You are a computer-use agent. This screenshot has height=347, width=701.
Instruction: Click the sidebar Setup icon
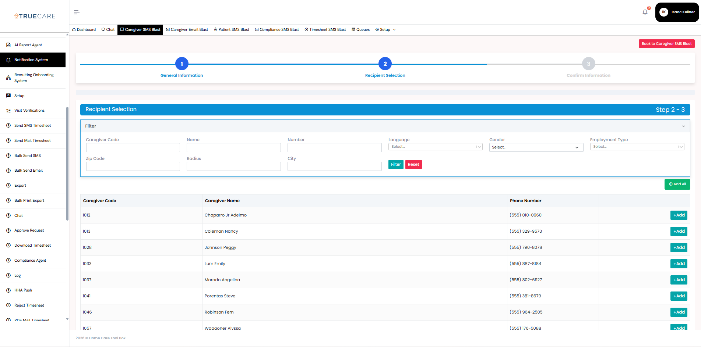(x=8, y=96)
